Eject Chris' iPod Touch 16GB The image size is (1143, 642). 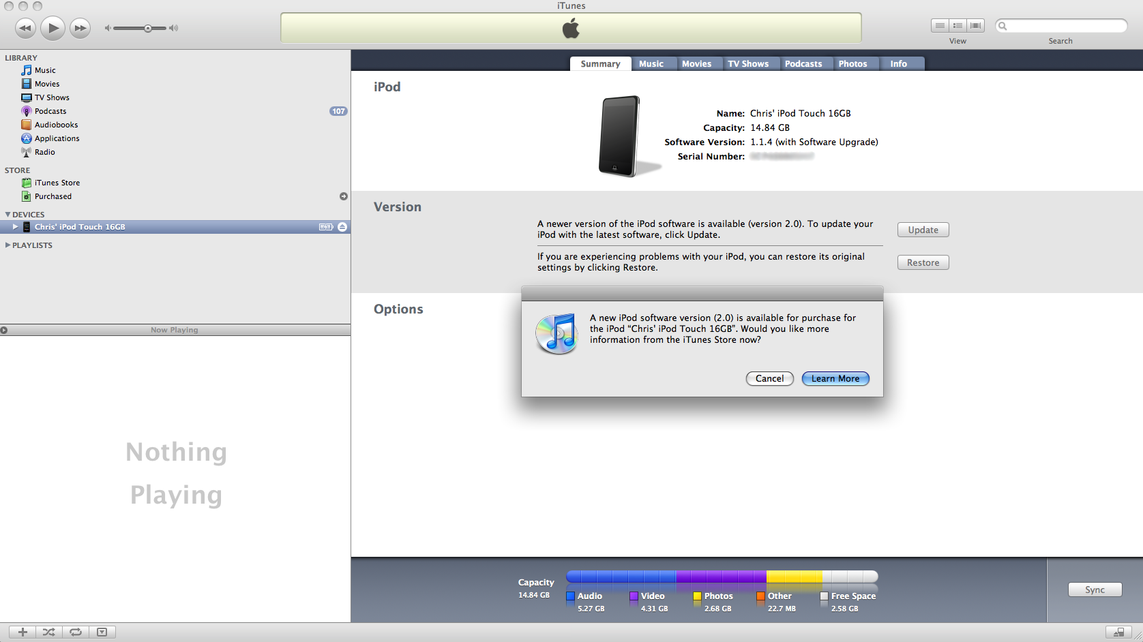[342, 227]
